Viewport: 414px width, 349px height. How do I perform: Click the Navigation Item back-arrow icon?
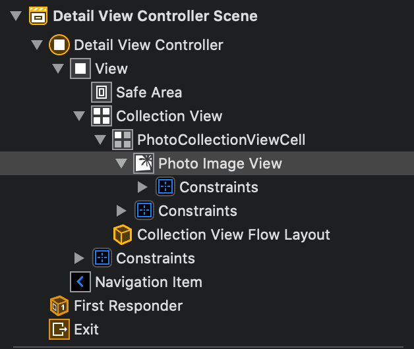pyautogui.click(x=80, y=282)
